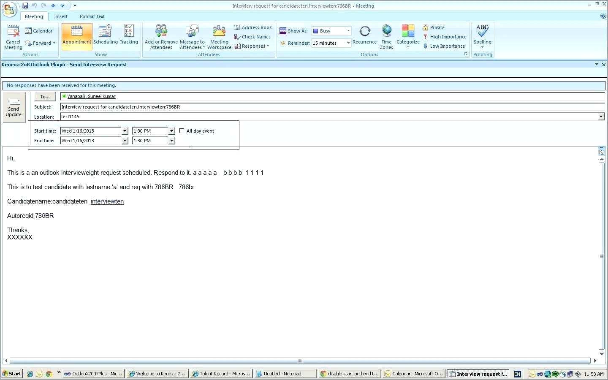The width and height of the screenshot is (608, 380).
Task: Open Message to Attendees menu
Action: coord(192,37)
